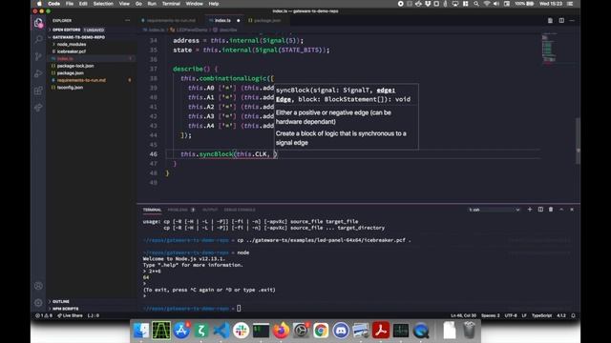Click the TypeScript language mode indicator

(x=541, y=315)
